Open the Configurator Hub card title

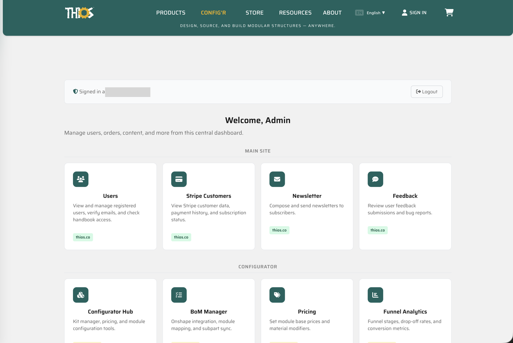coord(110,312)
